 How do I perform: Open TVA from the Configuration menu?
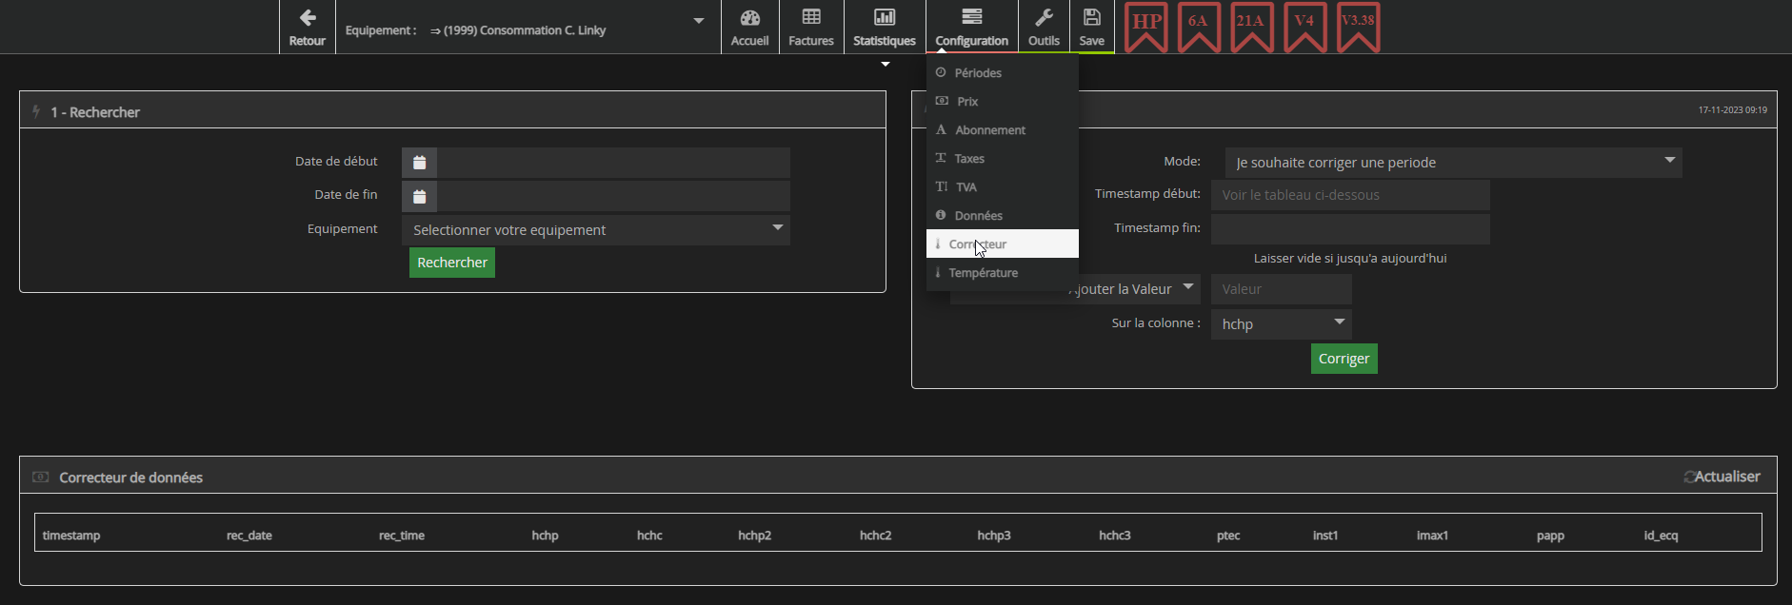[1003, 186]
